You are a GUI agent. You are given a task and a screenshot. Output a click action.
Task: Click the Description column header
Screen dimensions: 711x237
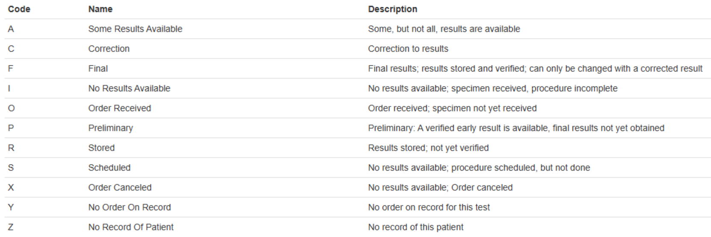click(x=392, y=9)
